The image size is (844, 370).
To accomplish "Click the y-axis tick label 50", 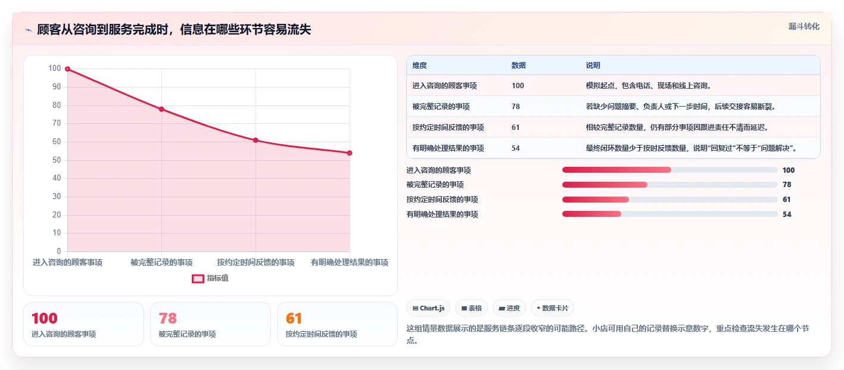I will (x=57, y=160).
